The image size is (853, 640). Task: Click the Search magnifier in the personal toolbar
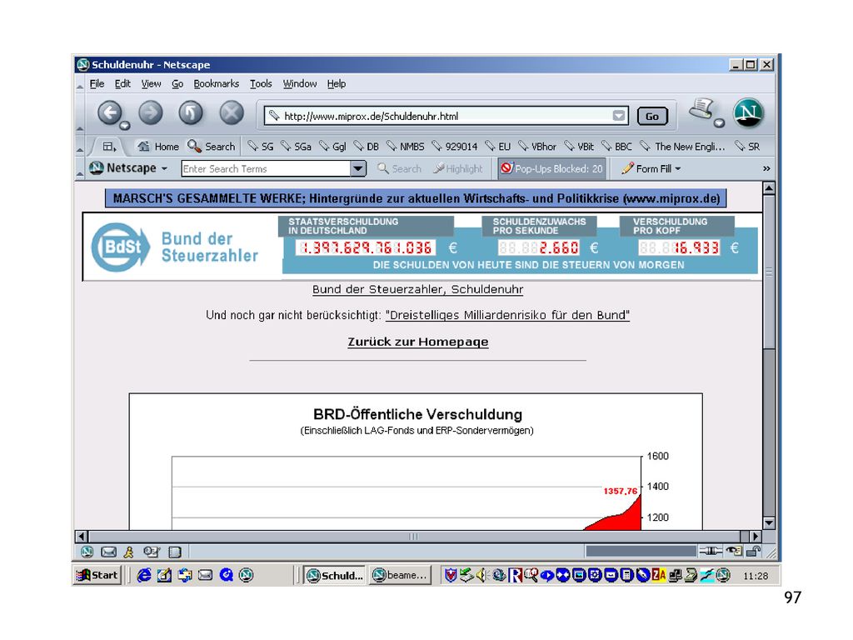(211, 147)
